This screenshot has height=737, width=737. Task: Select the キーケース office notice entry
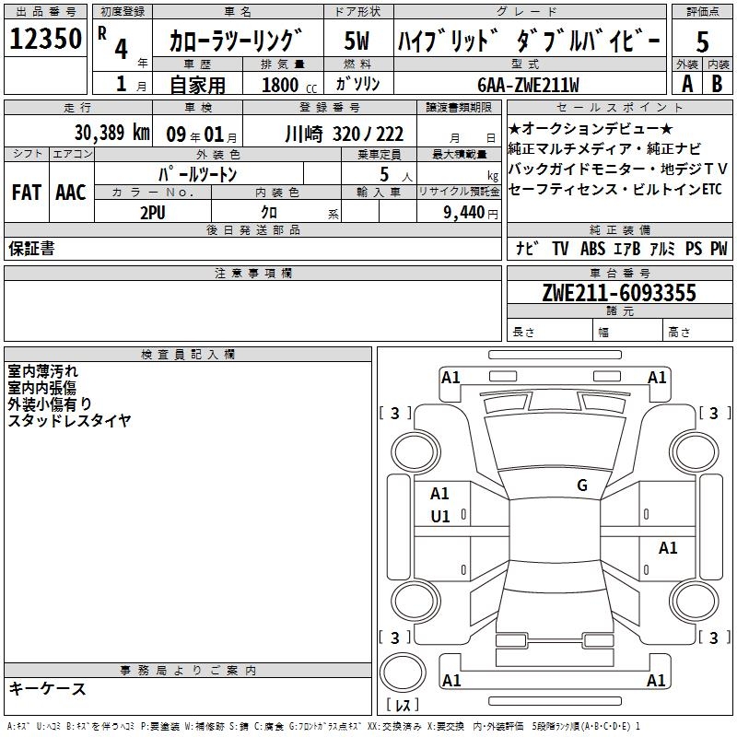[48, 688]
